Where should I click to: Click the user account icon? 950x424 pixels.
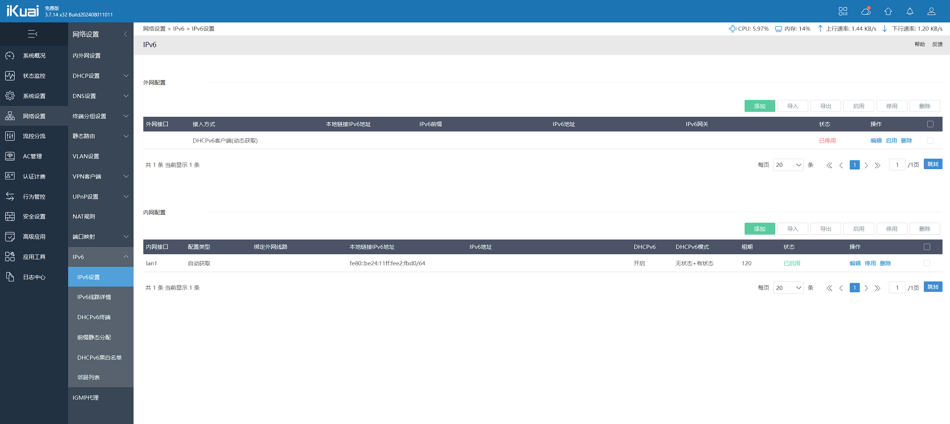coord(931,11)
